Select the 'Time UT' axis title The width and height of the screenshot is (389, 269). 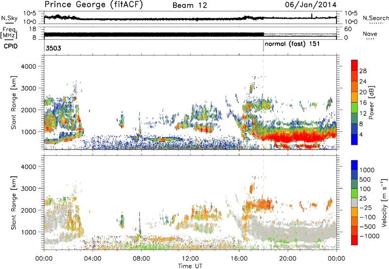coord(190,266)
